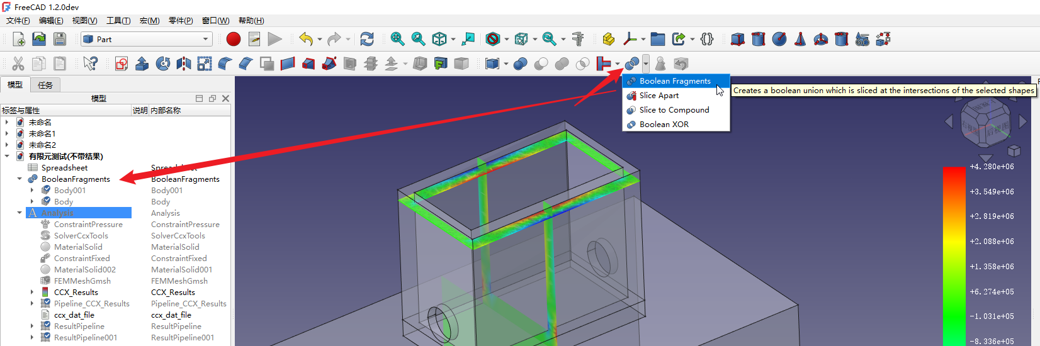Select ConstraintPressure in the model tree
The height and width of the screenshot is (346, 1040).
coord(88,225)
